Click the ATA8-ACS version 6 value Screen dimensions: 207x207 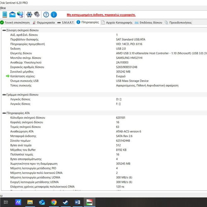tap(128, 131)
